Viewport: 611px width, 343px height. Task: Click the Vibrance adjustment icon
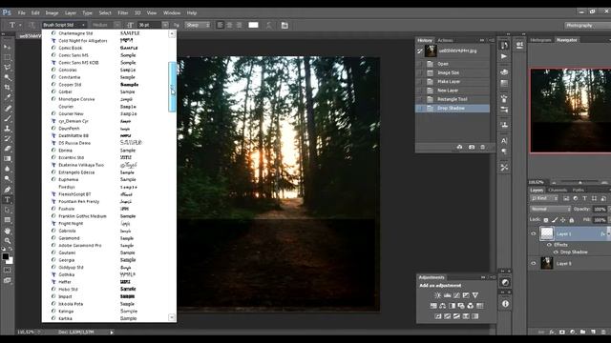tap(475, 295)
